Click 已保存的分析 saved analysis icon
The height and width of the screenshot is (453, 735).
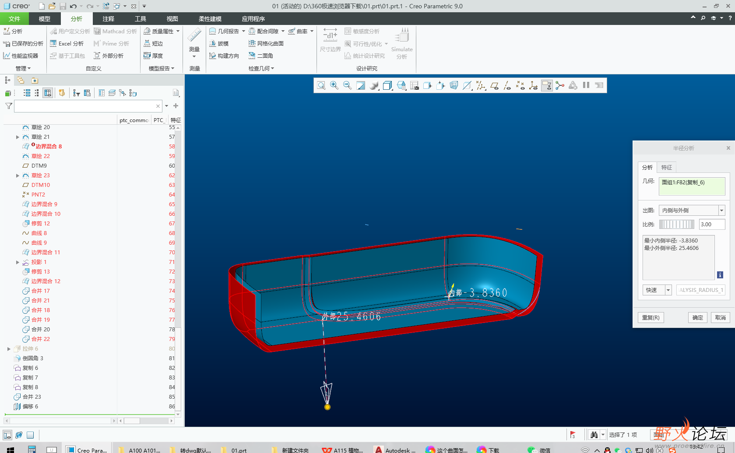7,43
